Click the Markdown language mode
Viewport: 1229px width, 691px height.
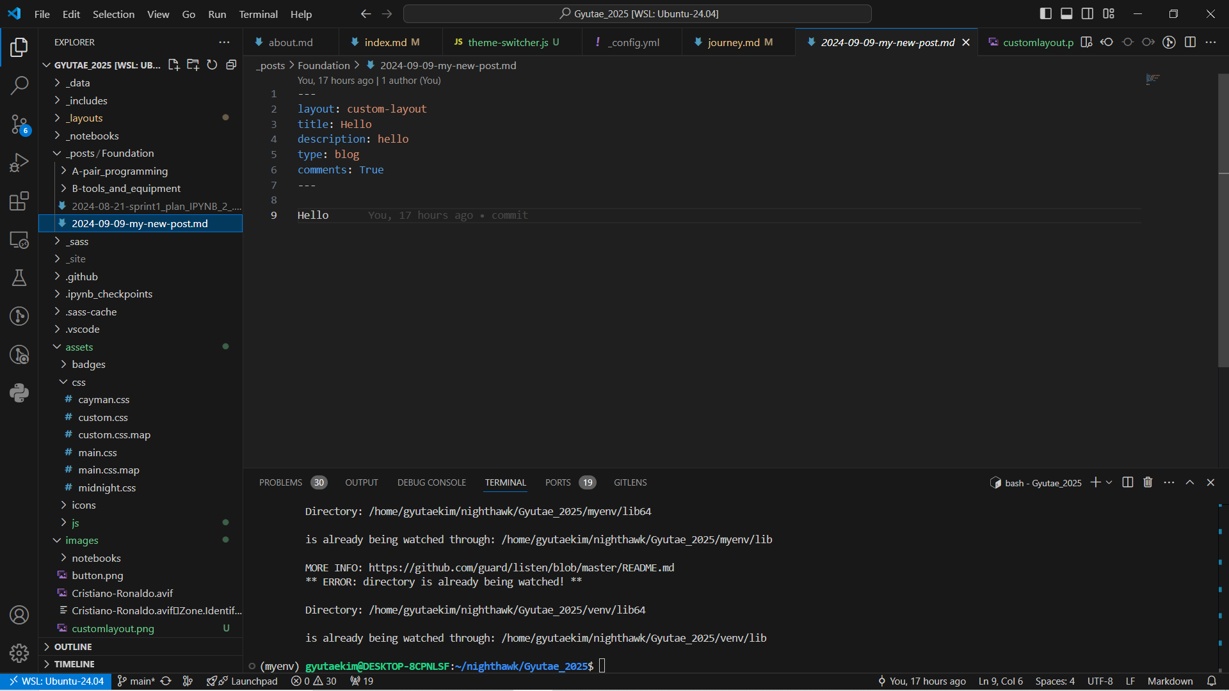pos(1170,681)
